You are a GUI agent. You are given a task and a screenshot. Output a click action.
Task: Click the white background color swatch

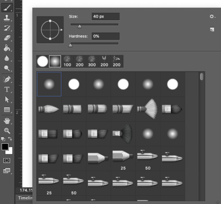(x=10, y=151)
